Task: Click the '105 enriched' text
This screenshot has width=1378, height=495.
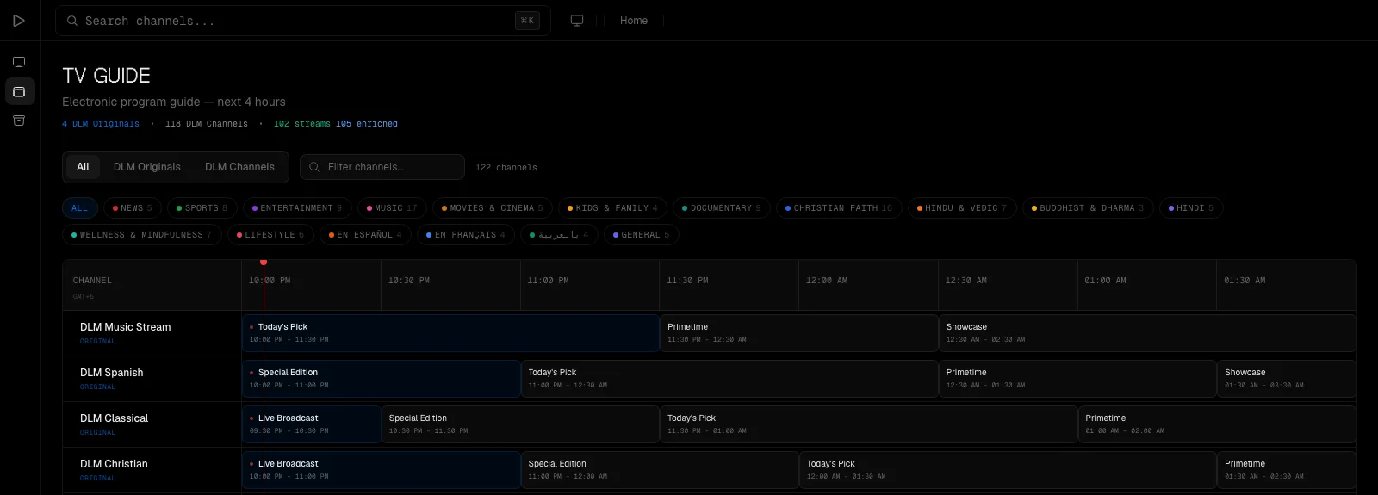Action: click(x=367, y=124)
